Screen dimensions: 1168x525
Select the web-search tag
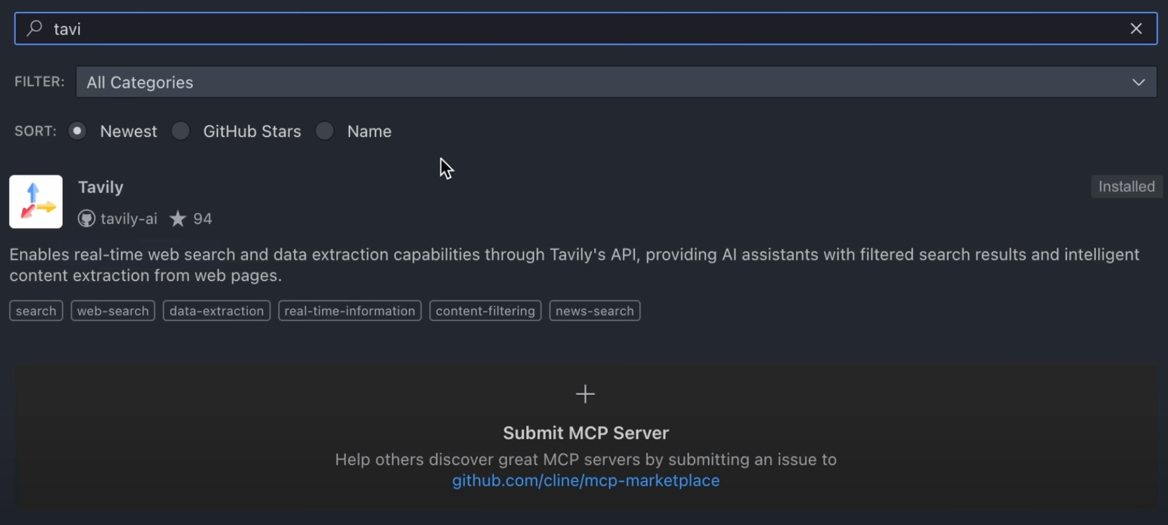pos(112,311)
